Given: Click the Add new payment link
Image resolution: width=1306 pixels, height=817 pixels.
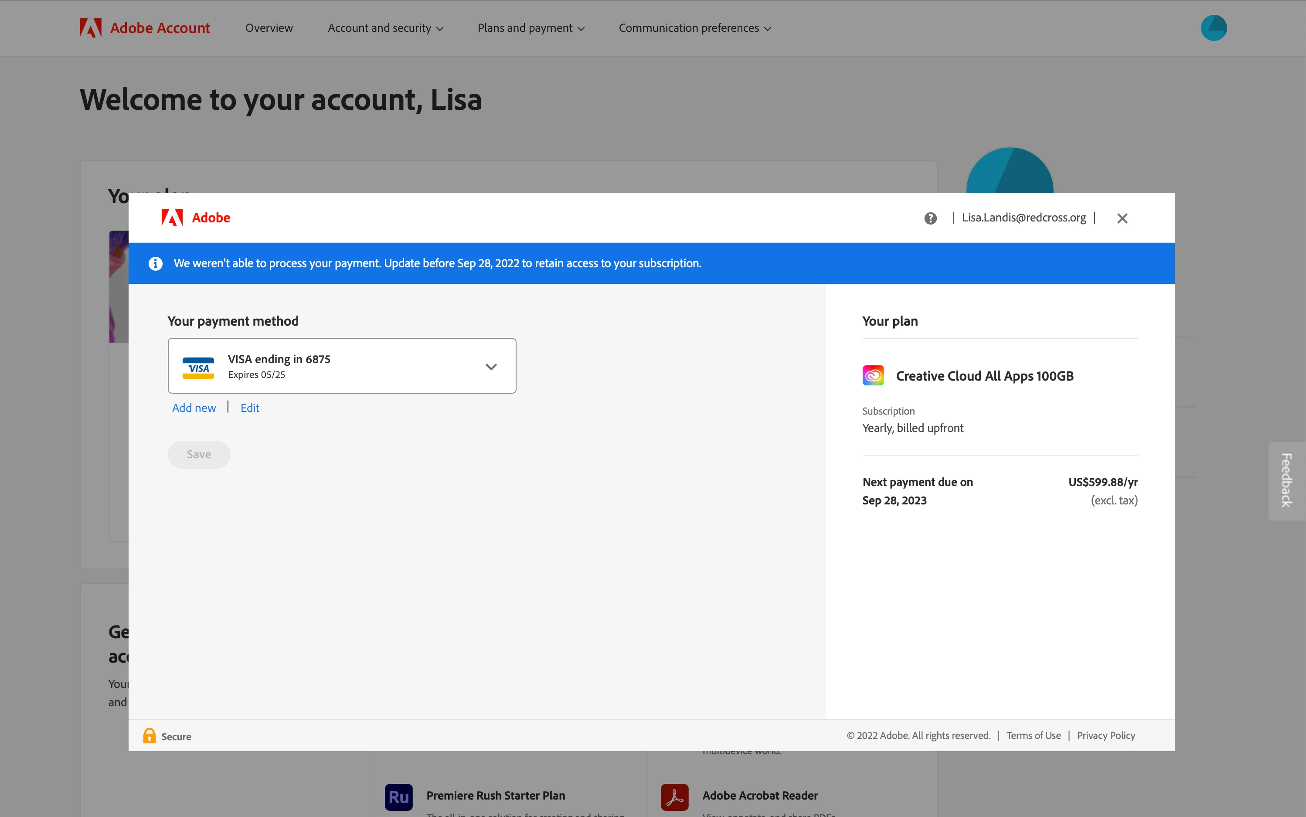Looking at the screenshot, I should tap(194, 408).
